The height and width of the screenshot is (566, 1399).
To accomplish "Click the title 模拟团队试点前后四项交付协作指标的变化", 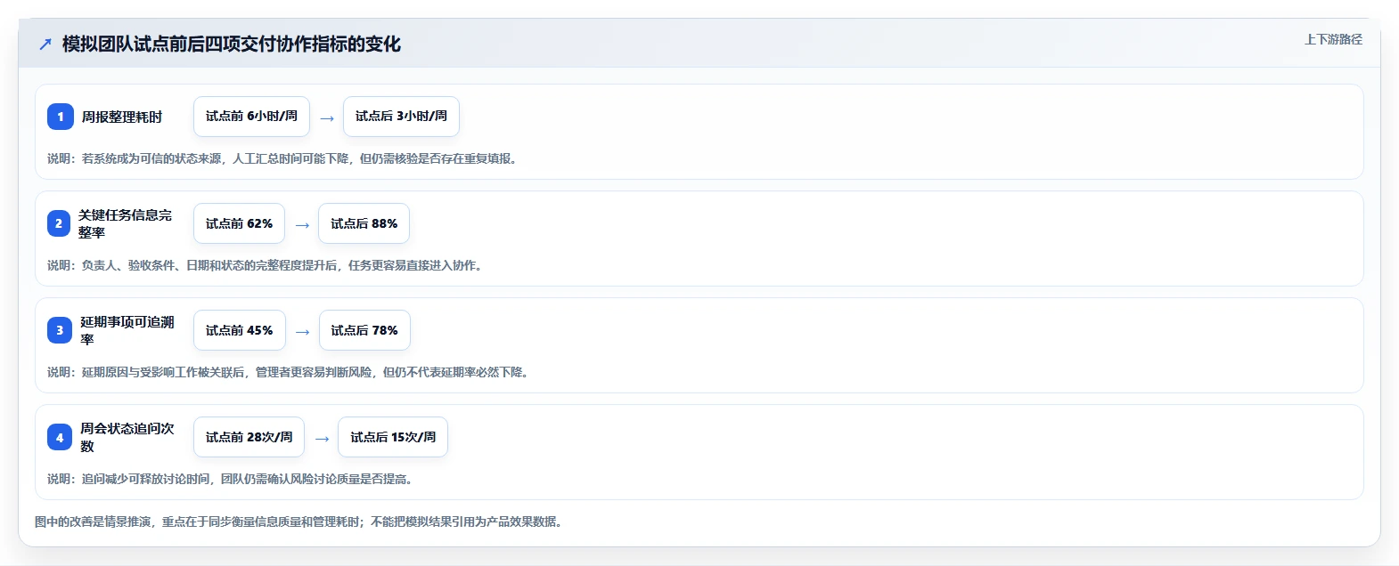I will click(x=231, y=44).
